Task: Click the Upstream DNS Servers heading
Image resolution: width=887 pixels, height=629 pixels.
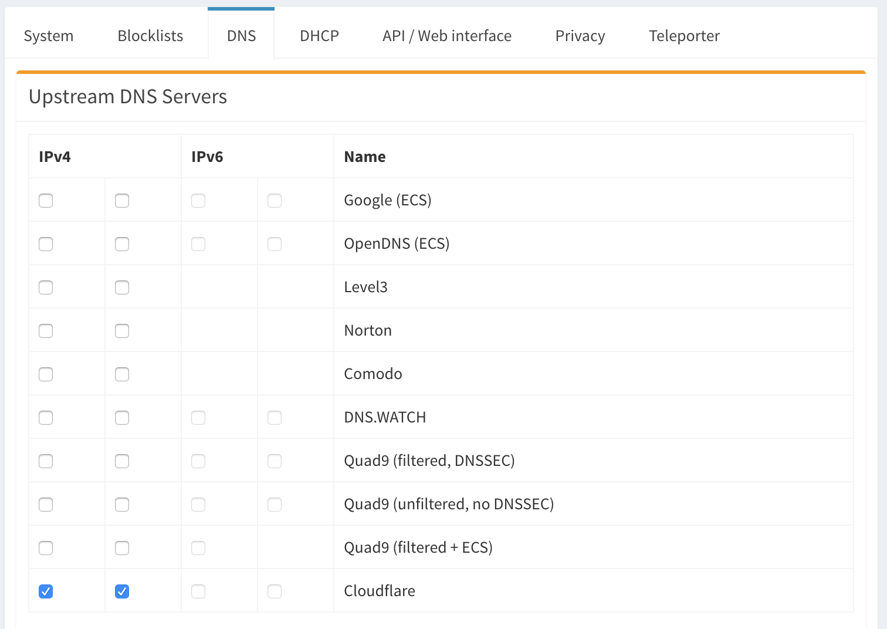Action: coord(128,97)
